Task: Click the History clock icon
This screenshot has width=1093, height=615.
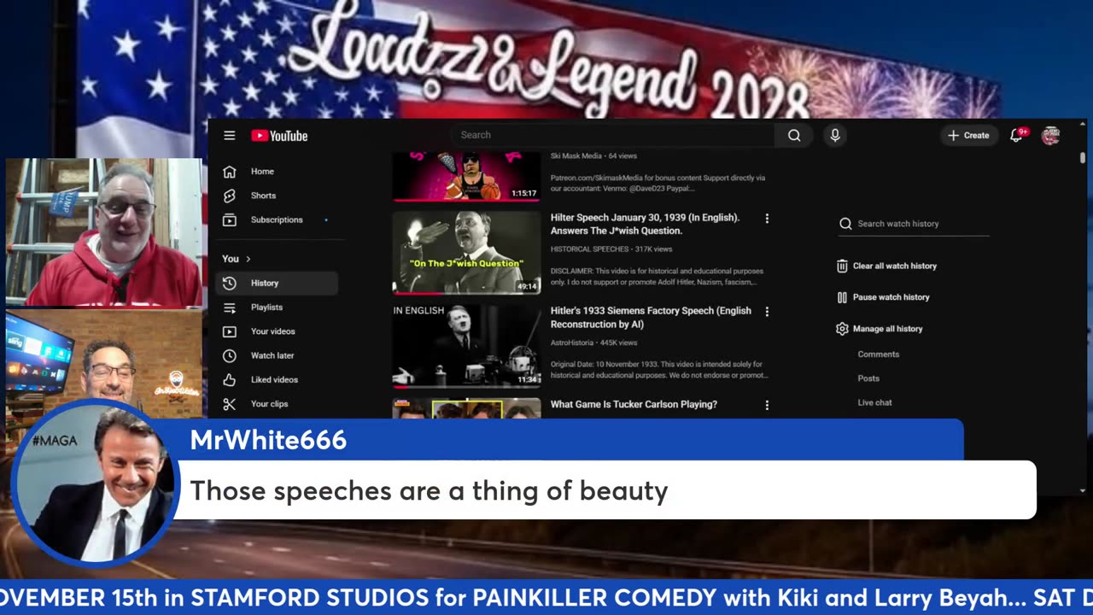Action: [x=229, y=283]
